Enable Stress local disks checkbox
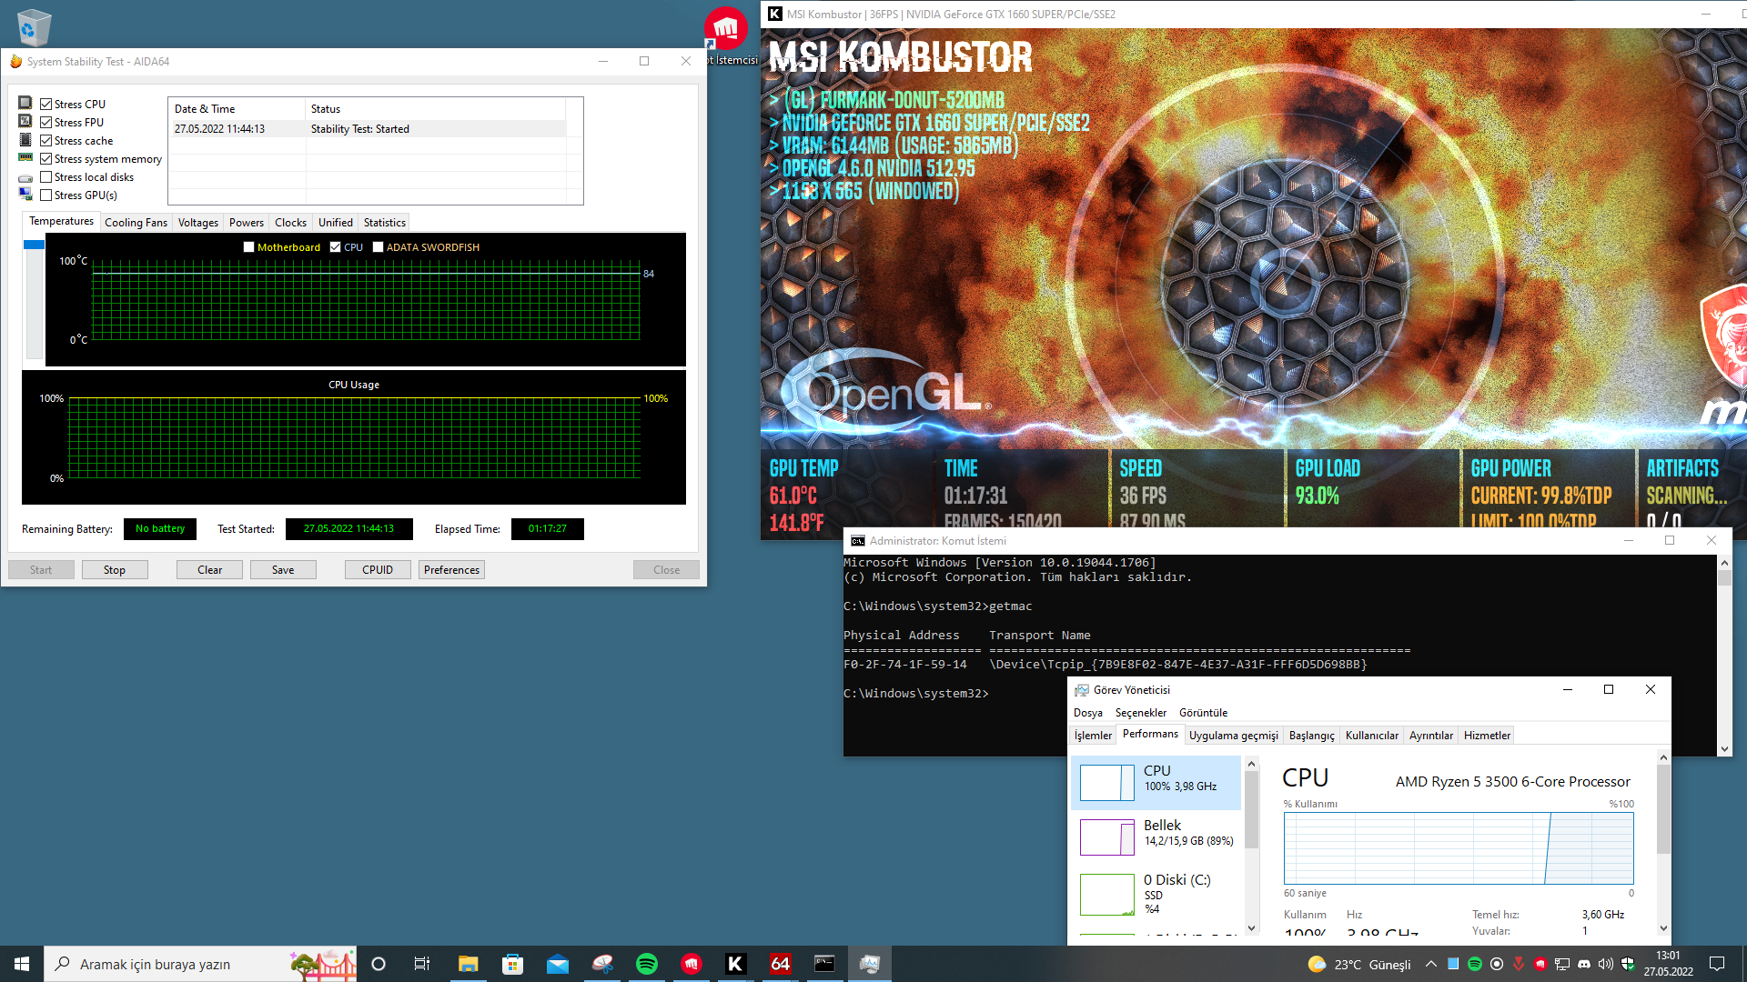The width and height of the screenshot is (1747, 982). (45, 177)
